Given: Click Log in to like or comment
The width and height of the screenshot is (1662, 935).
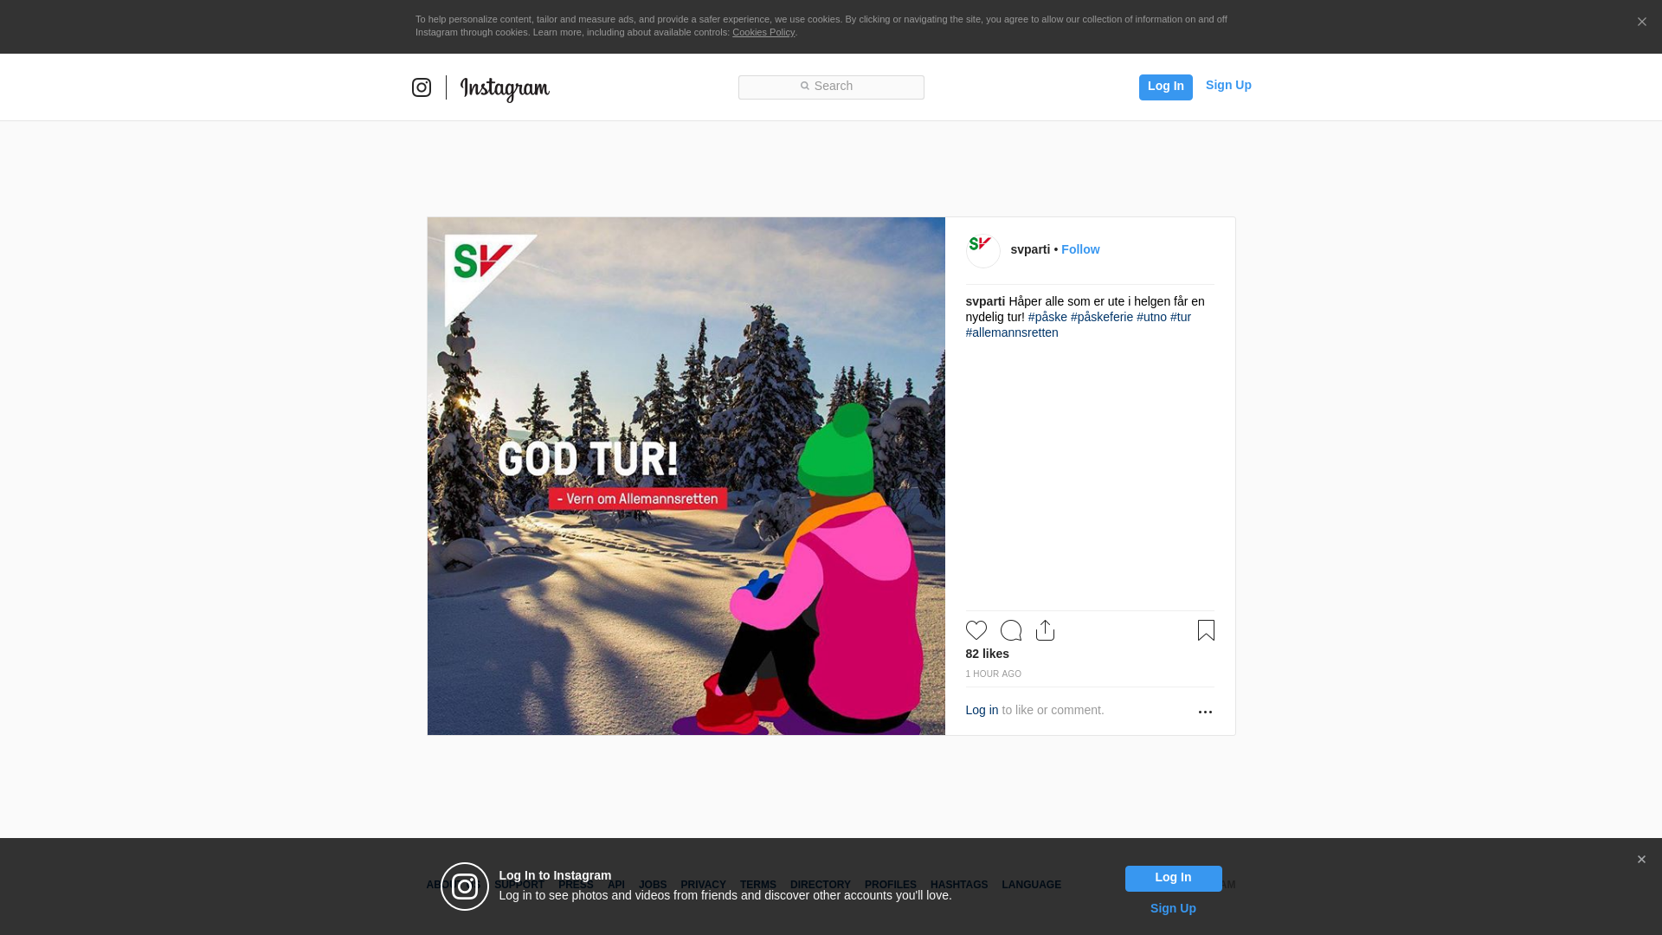Looking at the screenshot, I should [982, 710].
